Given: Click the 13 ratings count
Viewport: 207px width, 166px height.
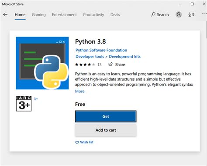Looking at the screenshot, I should pyautogui.click(x=100, y=64).
